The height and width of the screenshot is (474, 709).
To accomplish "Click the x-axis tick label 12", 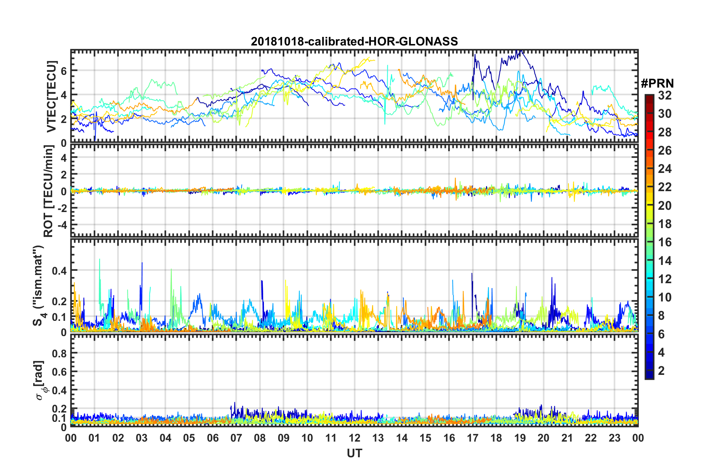I will (354, 438).
